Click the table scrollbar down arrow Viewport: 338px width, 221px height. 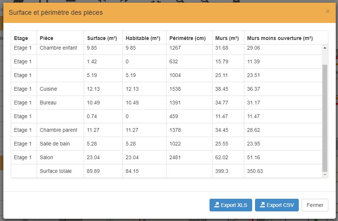tap(325, 174)
